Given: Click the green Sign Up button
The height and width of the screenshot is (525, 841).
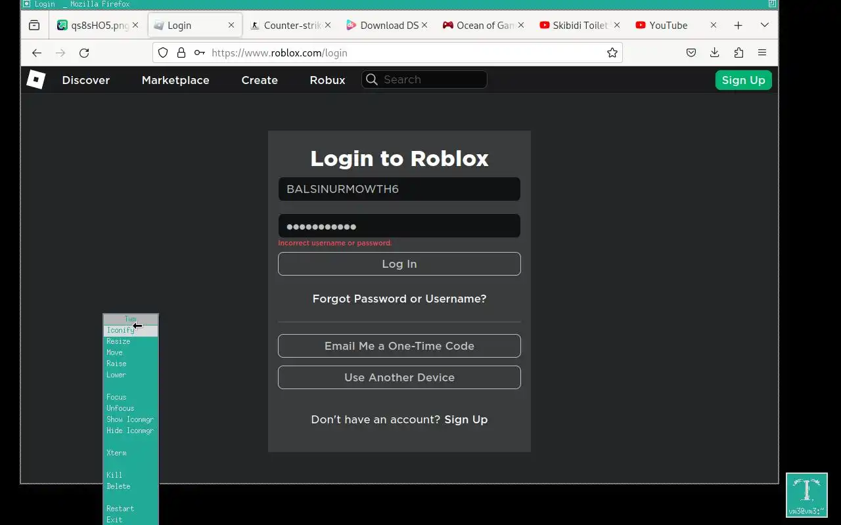Looking at the screenshot, I should coord(743,80).
